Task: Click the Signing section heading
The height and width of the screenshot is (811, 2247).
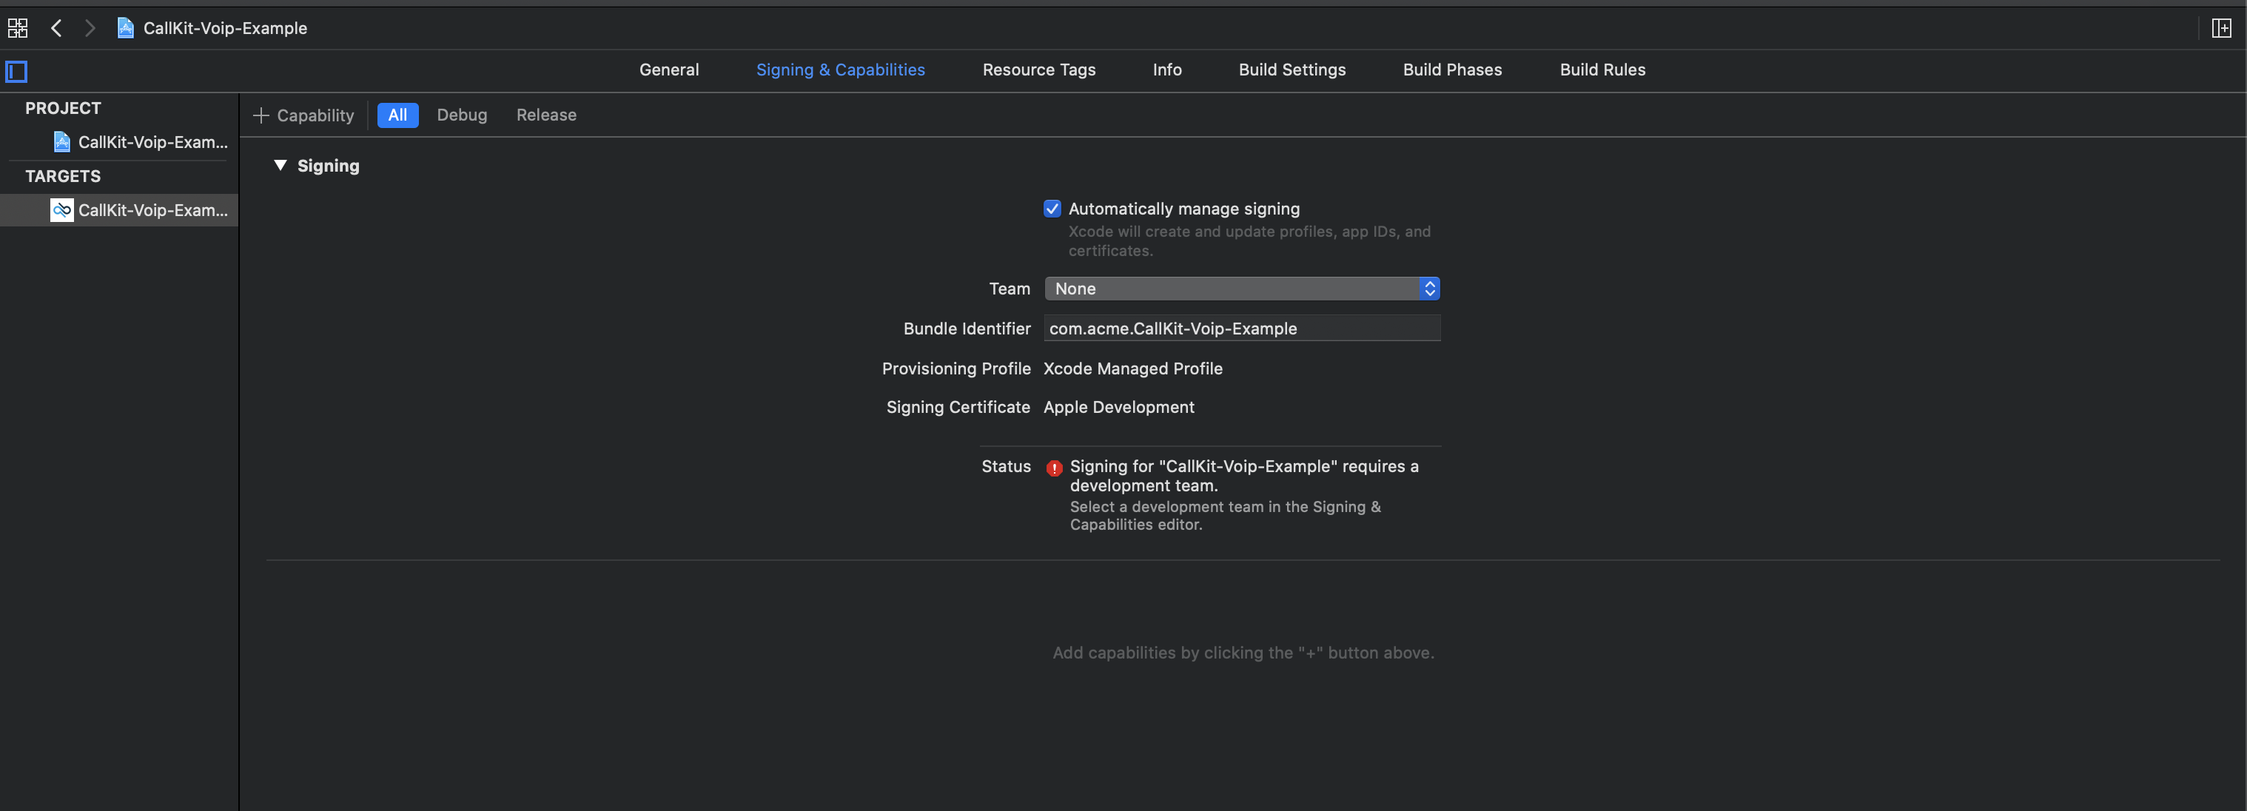Action: coord(328,166)
